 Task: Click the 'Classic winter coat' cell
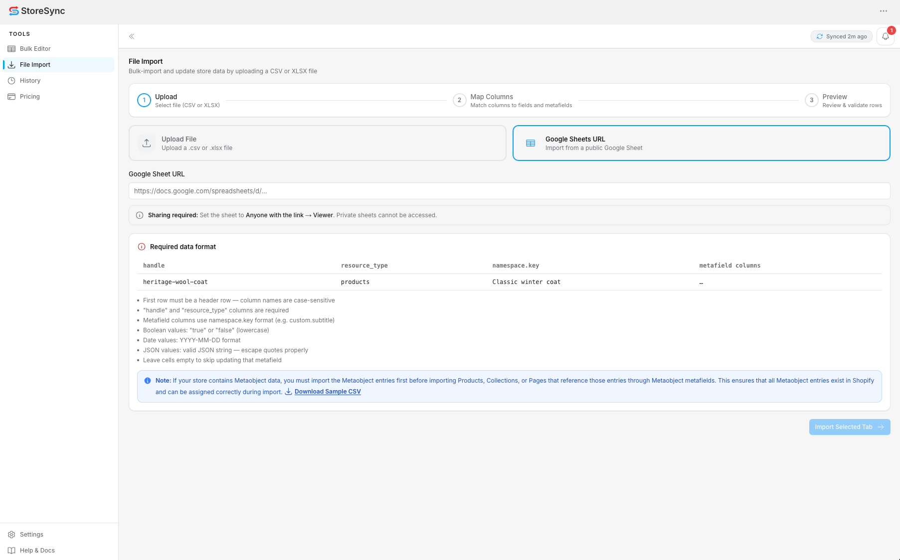(x=527, y=282)
